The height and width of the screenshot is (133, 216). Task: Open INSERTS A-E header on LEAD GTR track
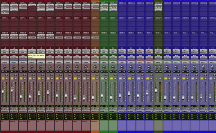pyautogui.click(x=158, y=3)
